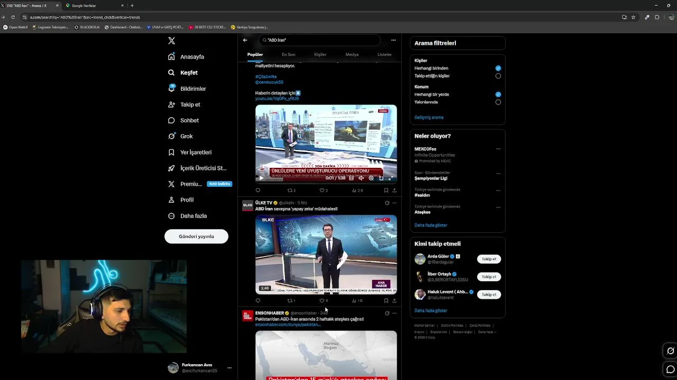Open ensonhaber.com article link
677x380 pixels.
click(288, 325)
